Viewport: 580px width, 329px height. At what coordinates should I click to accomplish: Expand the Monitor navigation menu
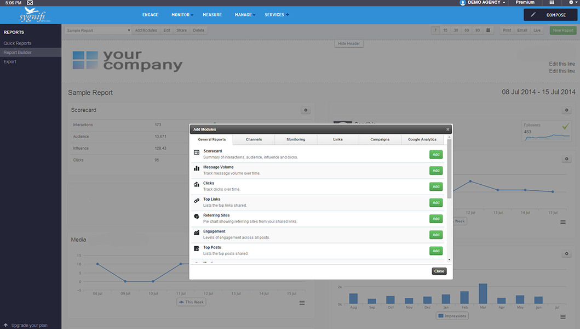182,15
